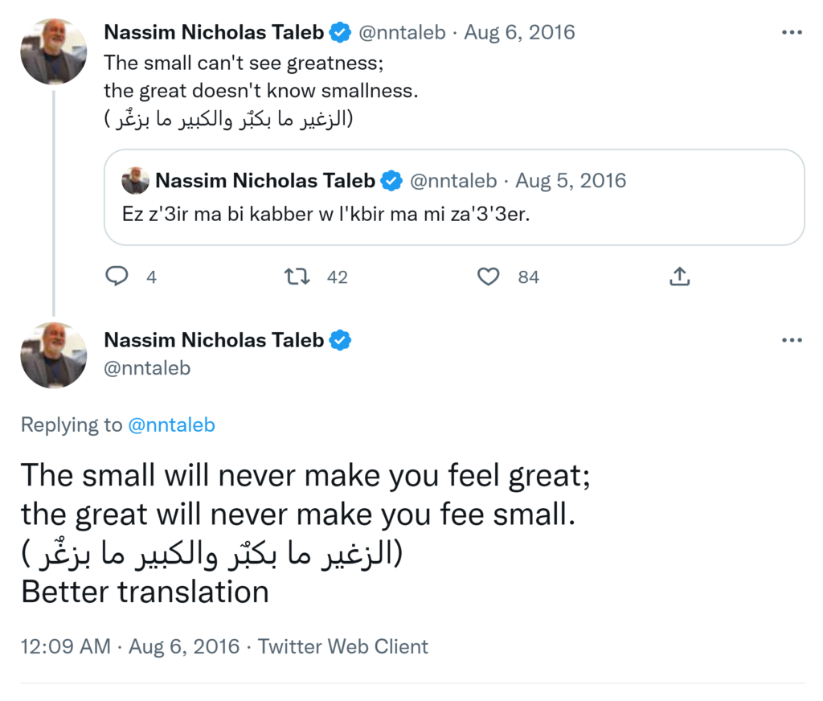Like the tweet with heart icon
This screenshot has height=701, width=823.
[488, 277]
